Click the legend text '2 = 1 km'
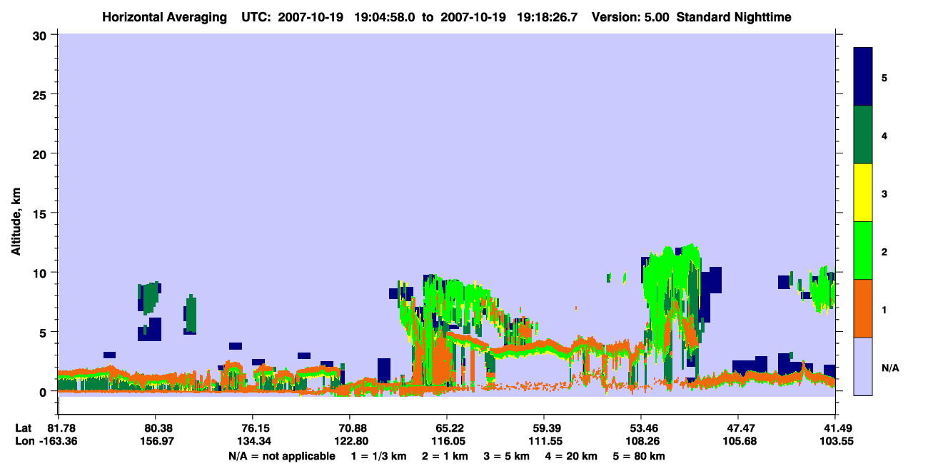 coord(445,456)
